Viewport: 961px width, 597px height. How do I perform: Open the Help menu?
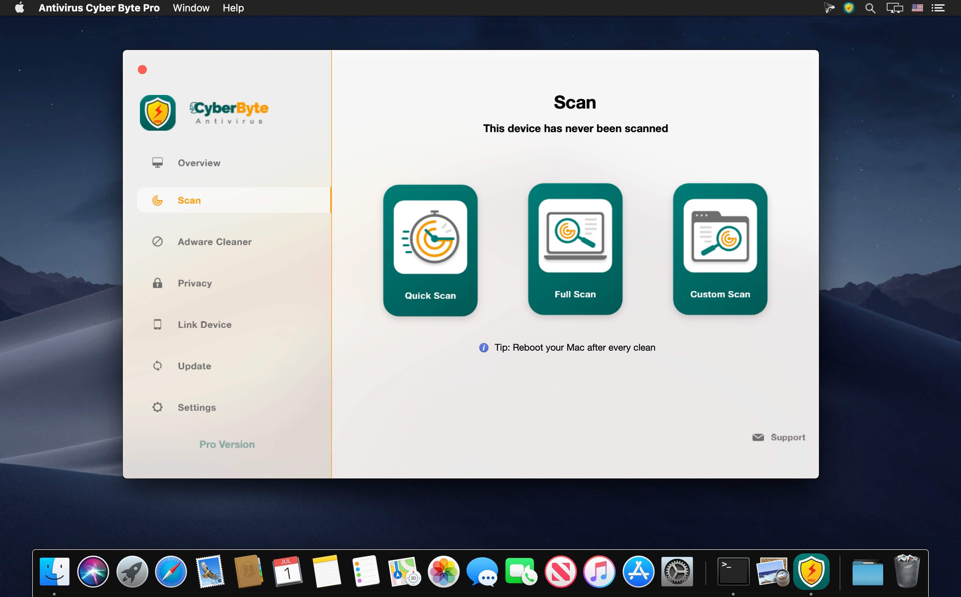[233, 7]
